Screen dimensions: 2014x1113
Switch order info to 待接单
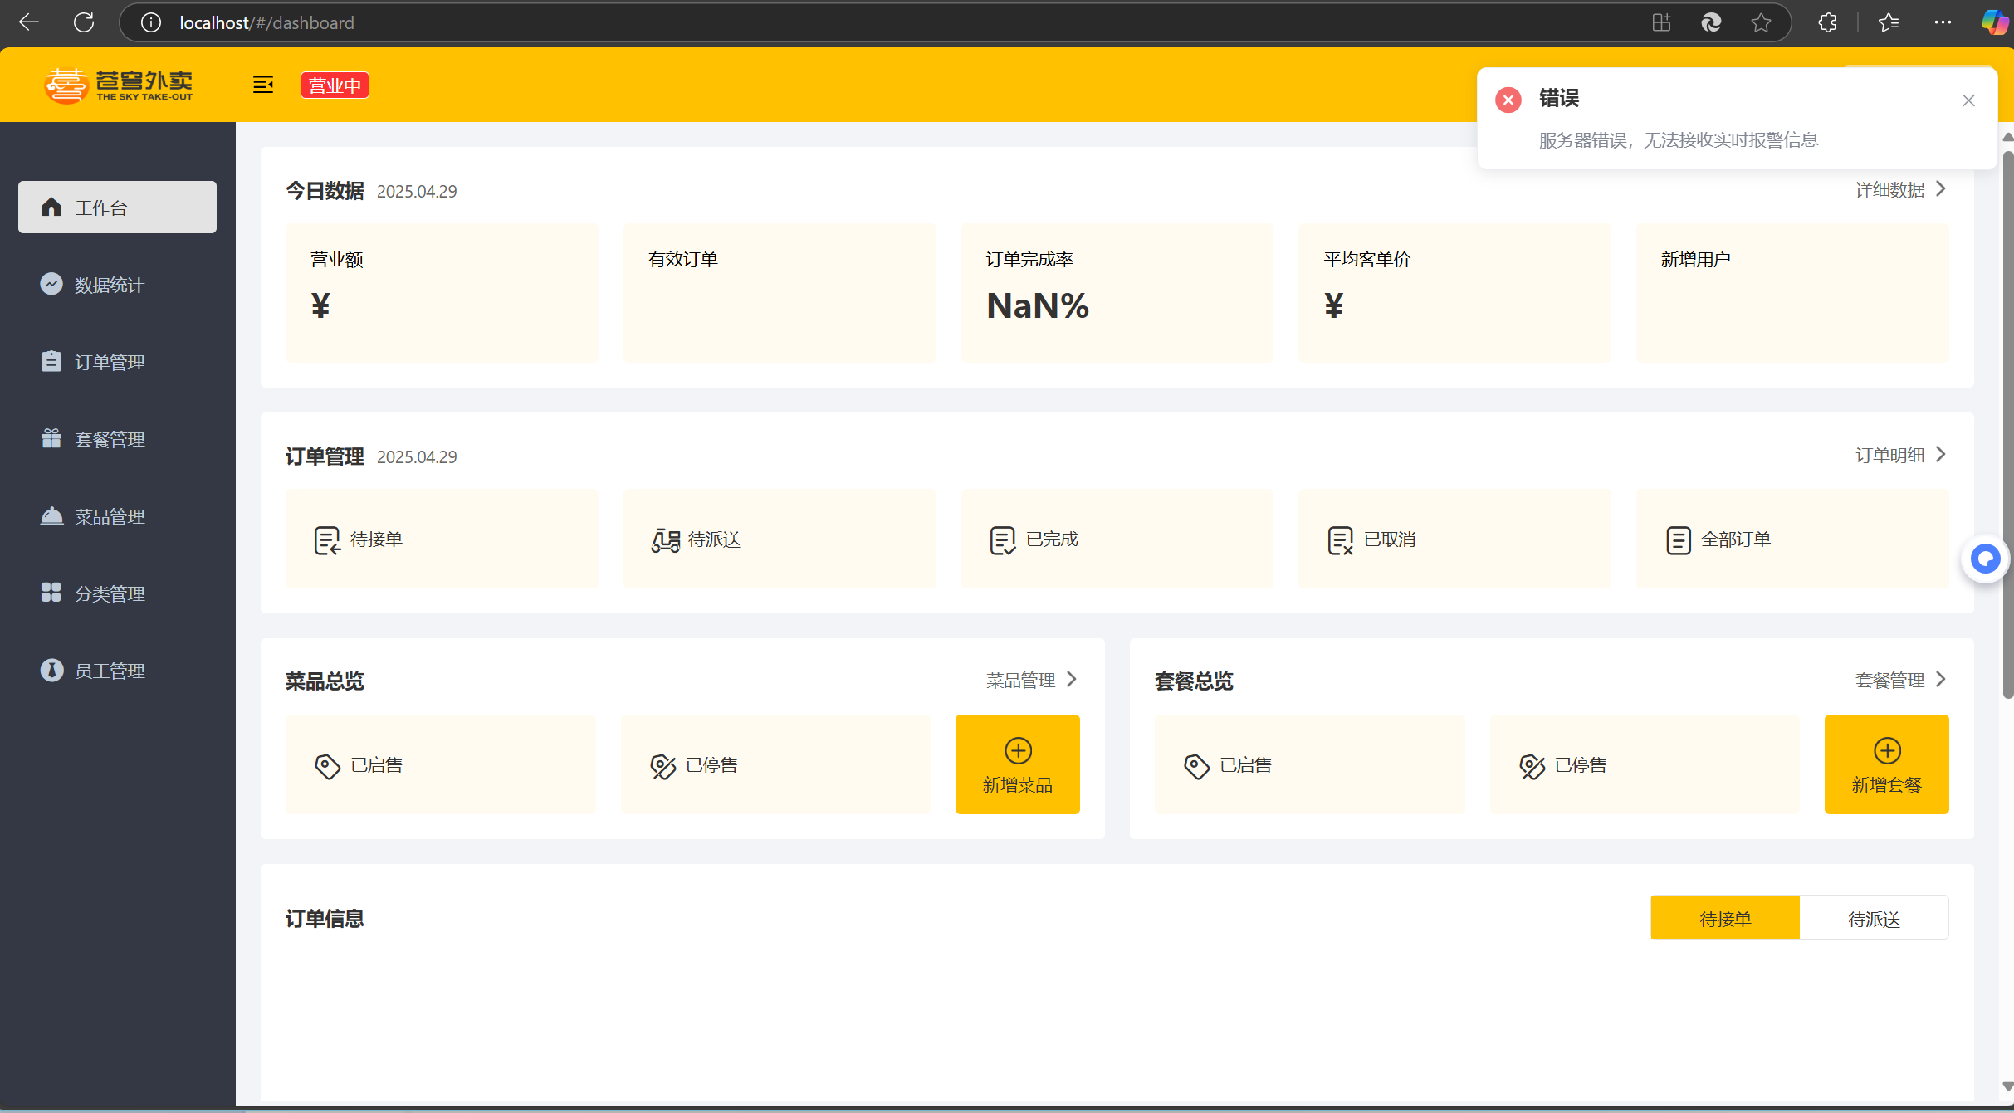1724,918
